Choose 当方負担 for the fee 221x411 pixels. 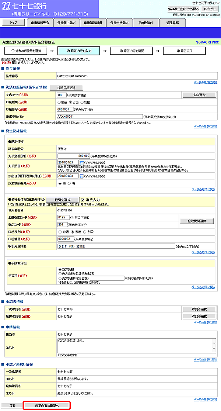pyautogui.click(x=60, y=269)
